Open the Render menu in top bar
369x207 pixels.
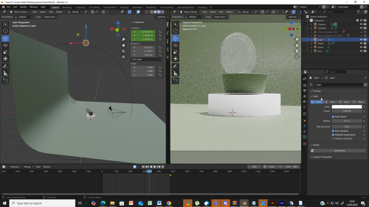23,7
